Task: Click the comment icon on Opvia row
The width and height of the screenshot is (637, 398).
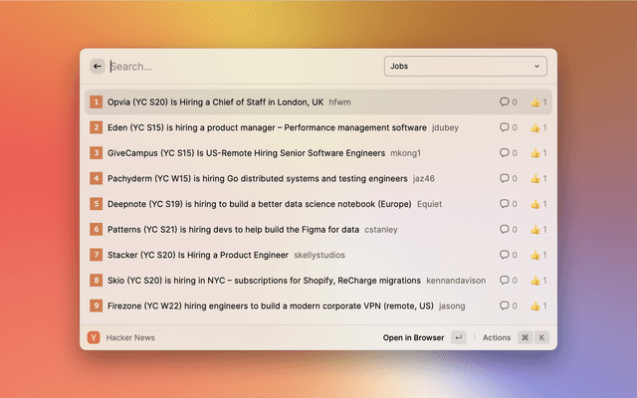Action: (x=505, y=101)
